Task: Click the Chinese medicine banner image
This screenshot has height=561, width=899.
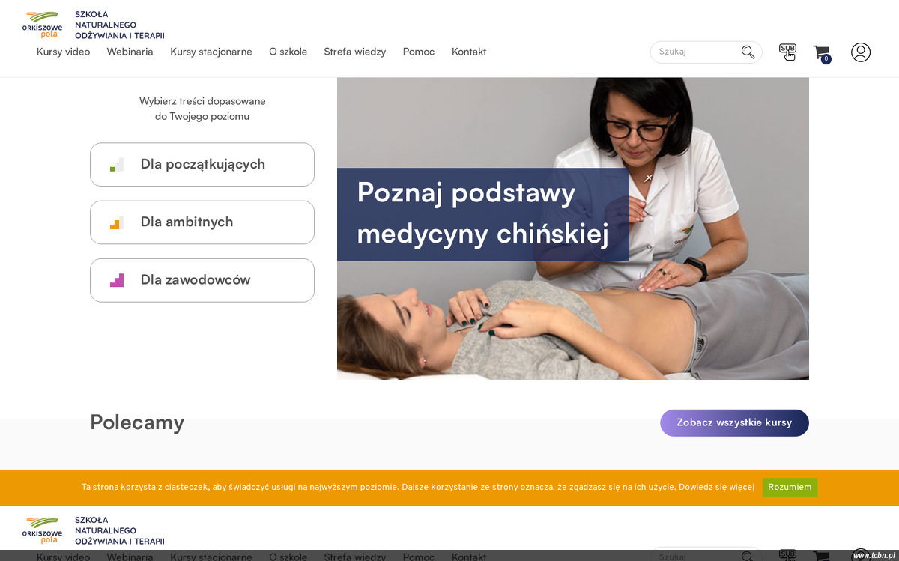Action: point(573,228)
